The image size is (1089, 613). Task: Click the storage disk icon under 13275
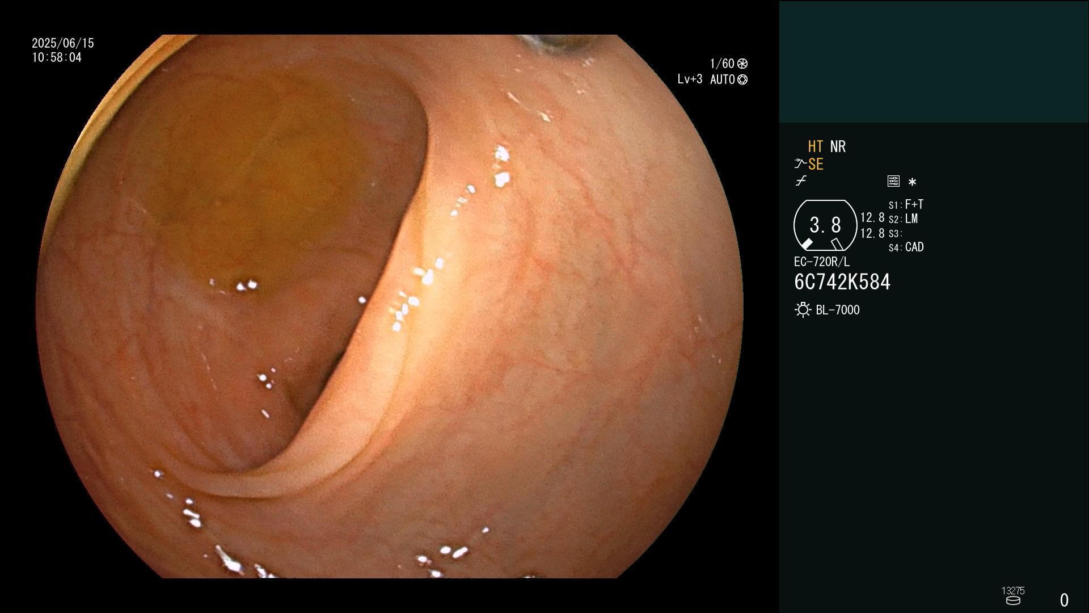(1013, 601)
